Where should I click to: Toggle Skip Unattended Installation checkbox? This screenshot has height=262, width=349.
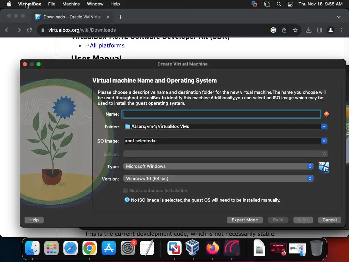click(x=125, y=190)
